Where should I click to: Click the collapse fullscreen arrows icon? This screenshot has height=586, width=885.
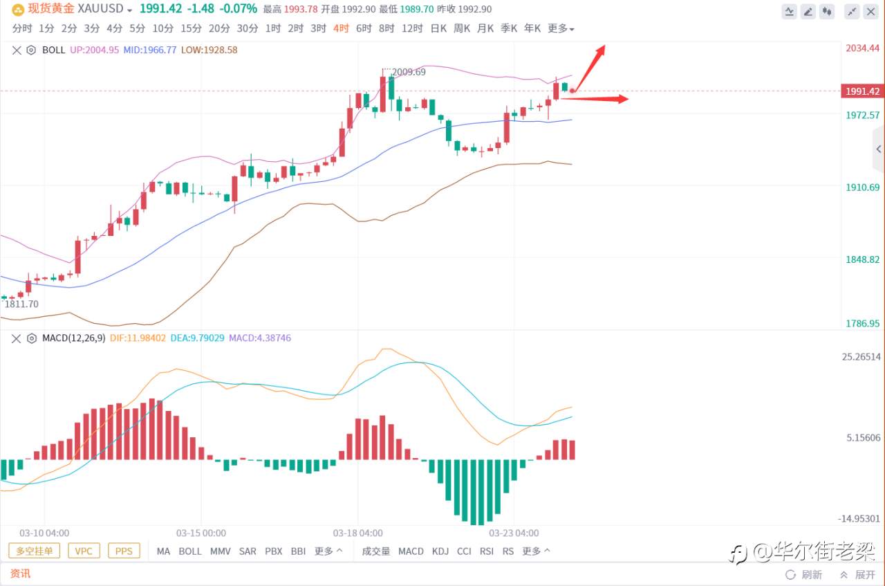(x=853, y=11)
